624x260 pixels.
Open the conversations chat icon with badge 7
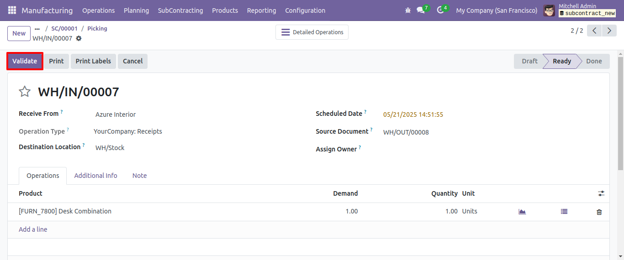pos(421,10)
